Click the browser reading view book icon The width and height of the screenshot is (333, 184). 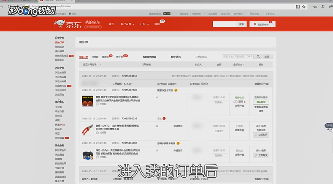point(298,7)
